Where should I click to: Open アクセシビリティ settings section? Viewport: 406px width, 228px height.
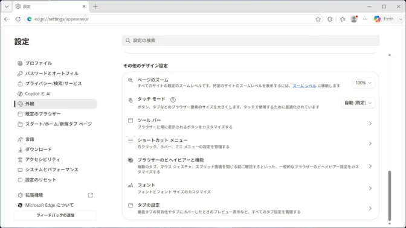56,159
